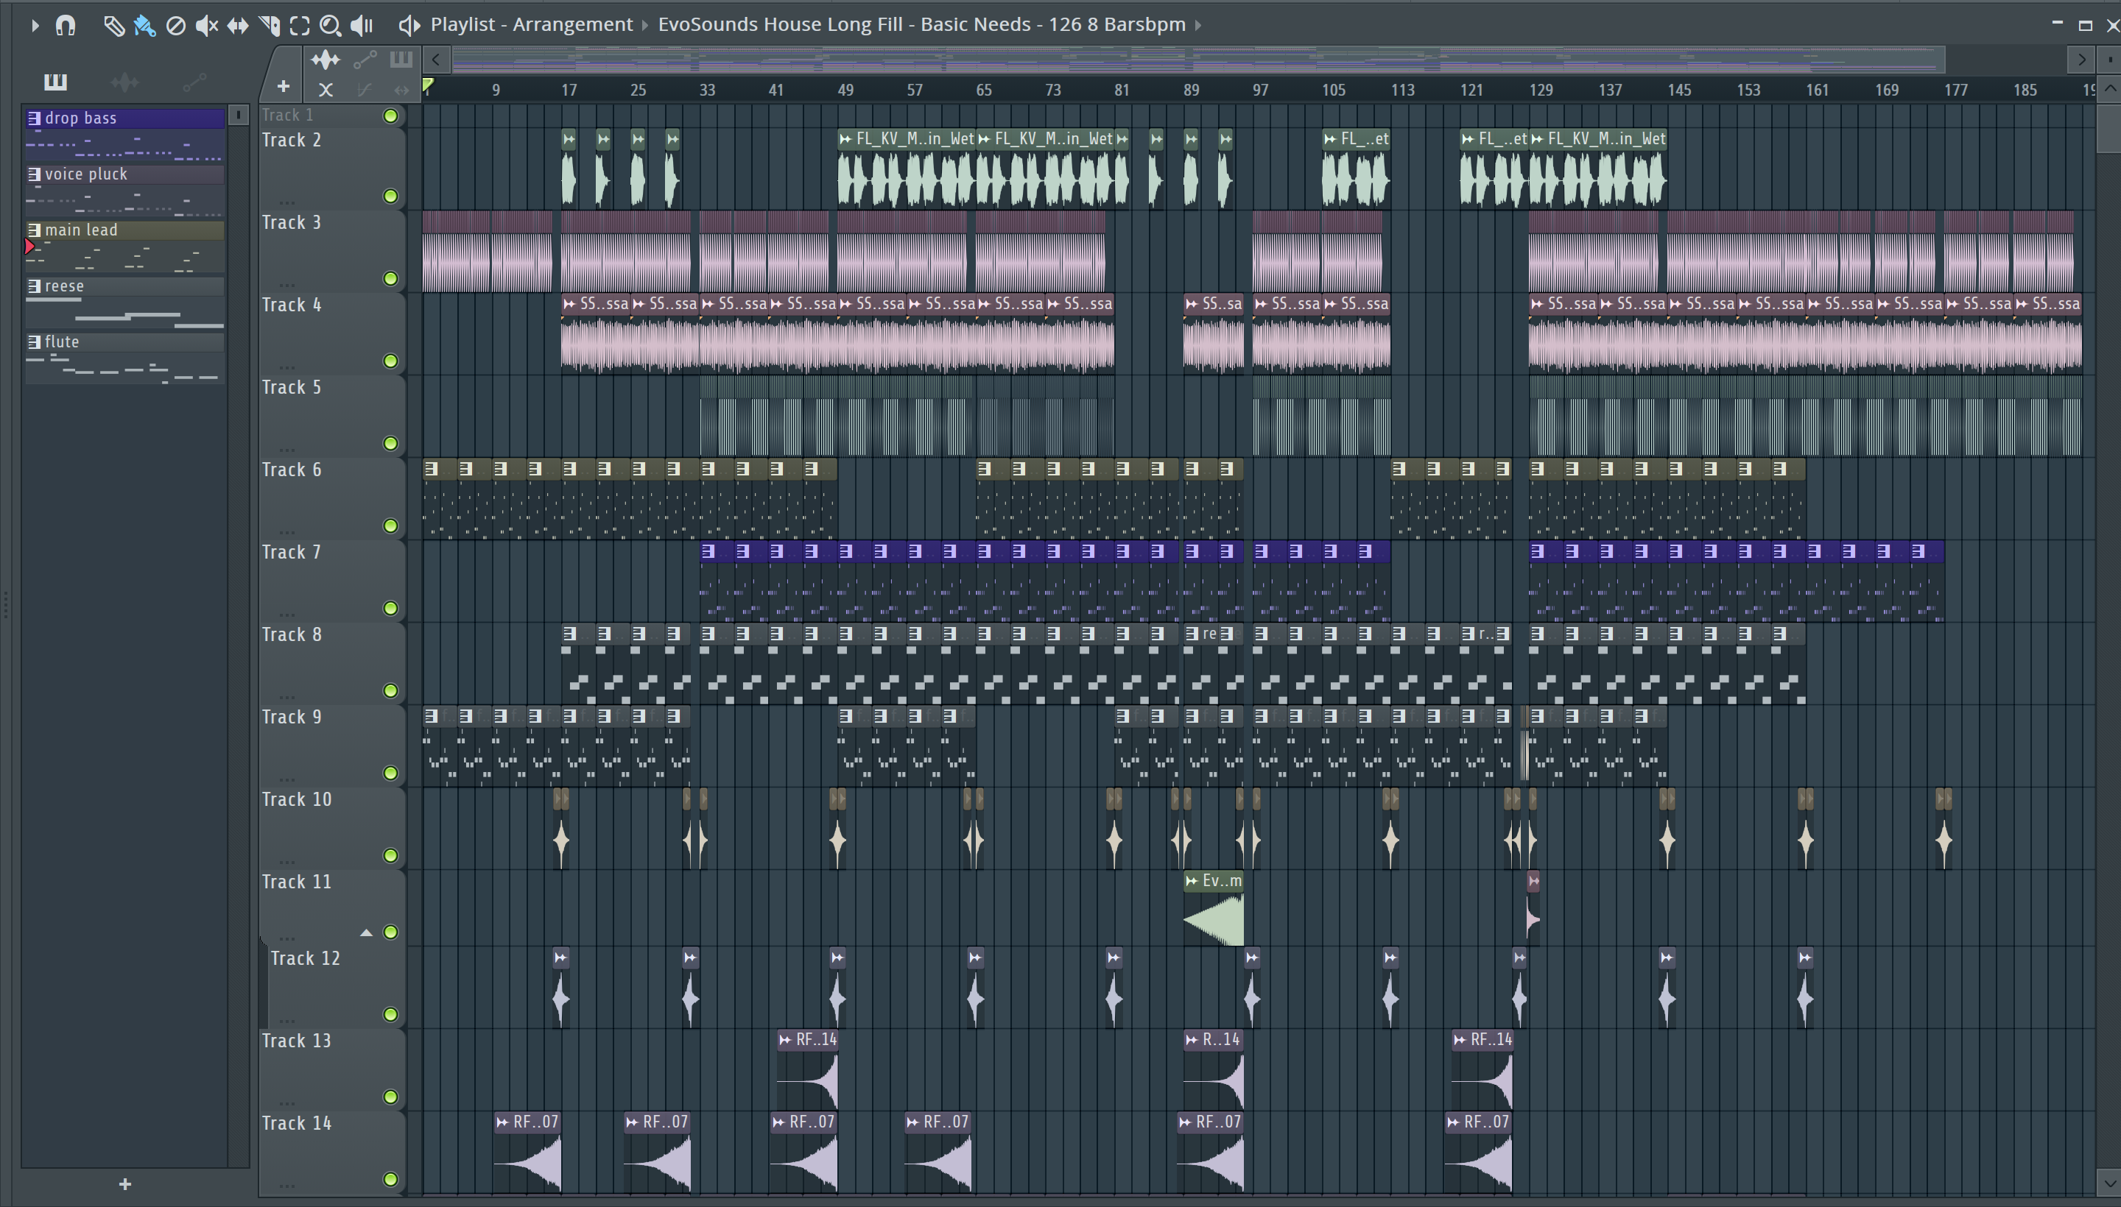Mute Track 14 with its green LED

[x=390, y=1180]
